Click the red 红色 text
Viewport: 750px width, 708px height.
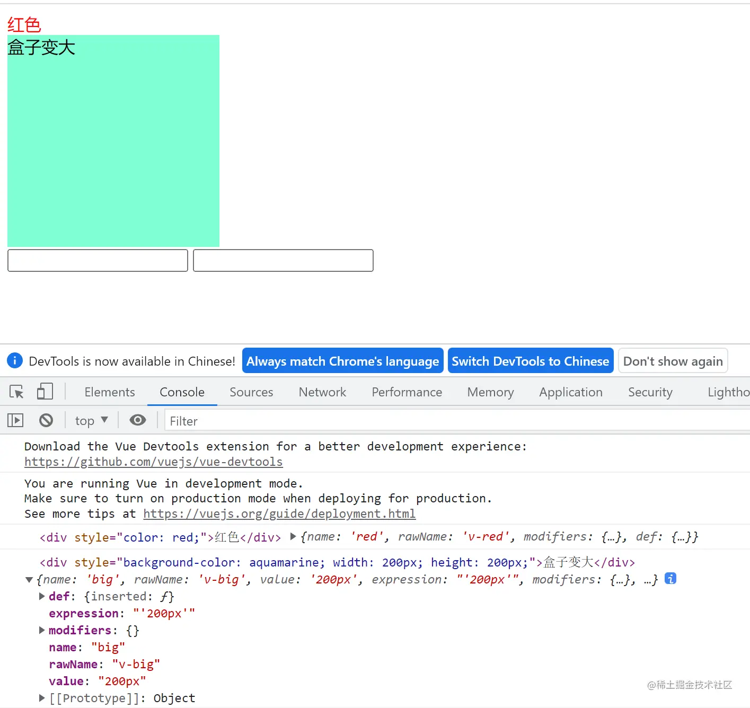(x=24, y=25)
